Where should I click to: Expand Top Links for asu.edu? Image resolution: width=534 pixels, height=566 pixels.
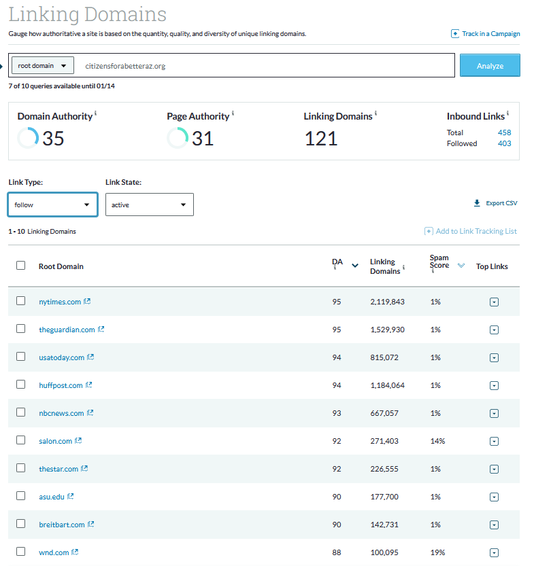[494, 497]
